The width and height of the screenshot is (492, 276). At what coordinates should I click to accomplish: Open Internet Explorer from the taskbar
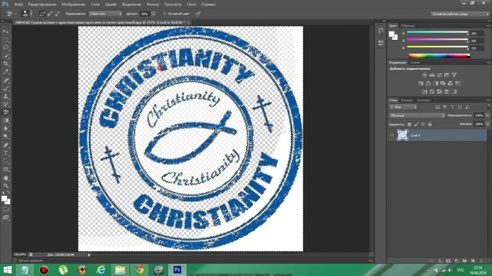[x=101, y=270]
